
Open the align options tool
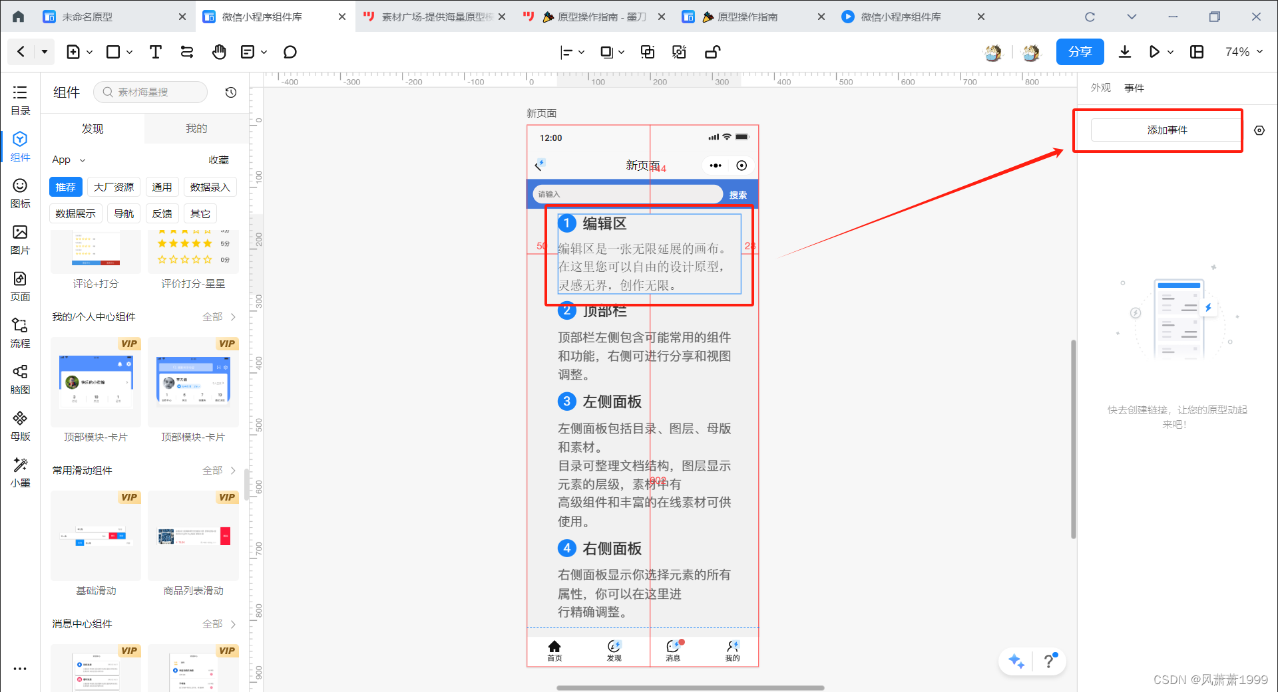(566, 52)
